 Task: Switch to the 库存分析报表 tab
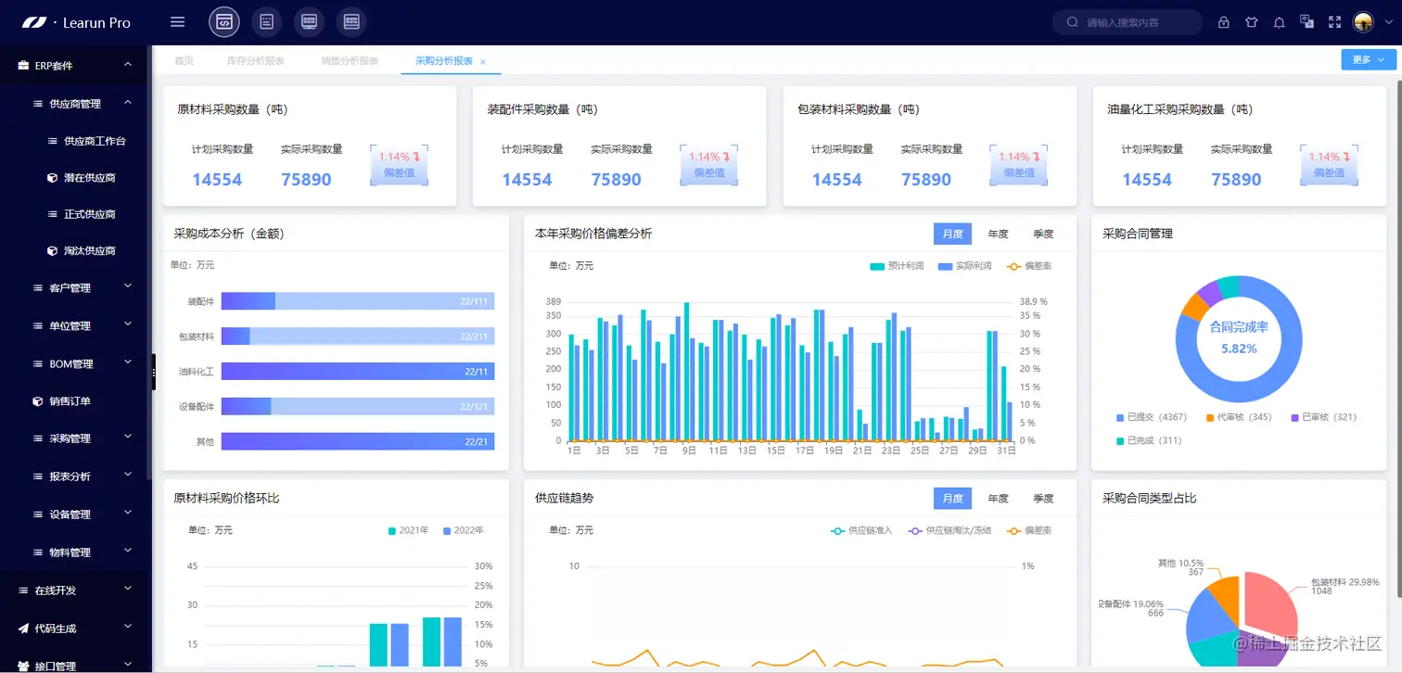tap(255, 60)
